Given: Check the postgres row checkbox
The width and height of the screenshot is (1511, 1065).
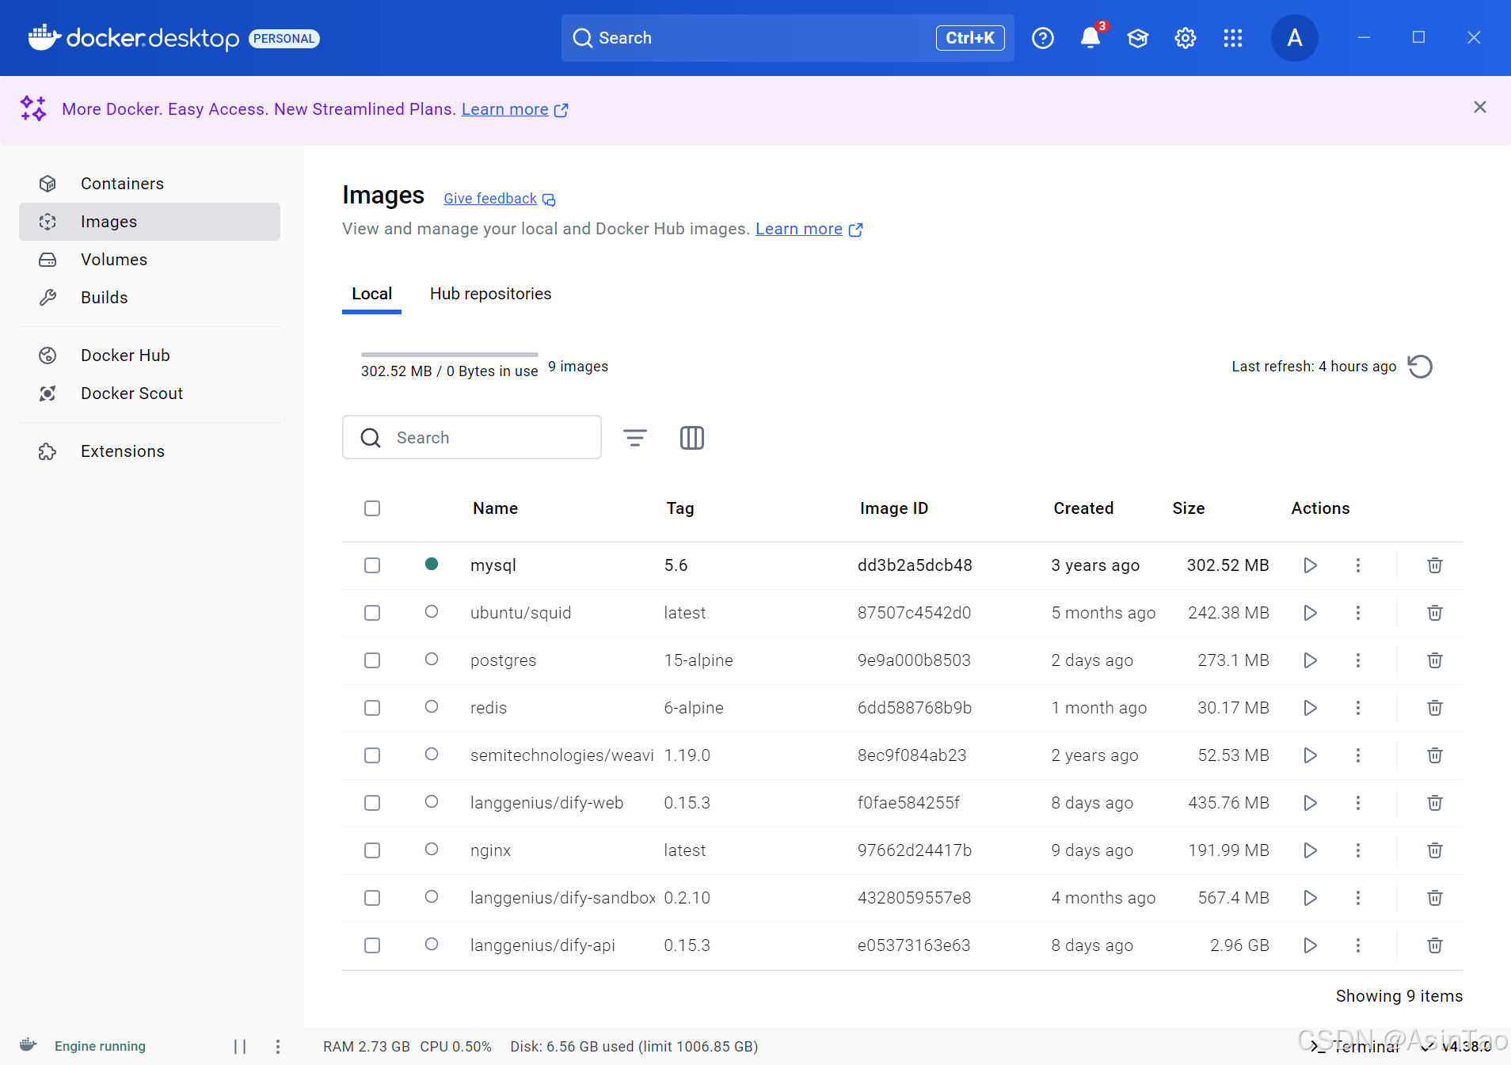Looking at the screenshot, I should pyautogui.click(x=372, y=660).
